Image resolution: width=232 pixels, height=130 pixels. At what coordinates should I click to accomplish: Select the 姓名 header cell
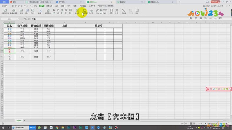[x=10, y=26]
